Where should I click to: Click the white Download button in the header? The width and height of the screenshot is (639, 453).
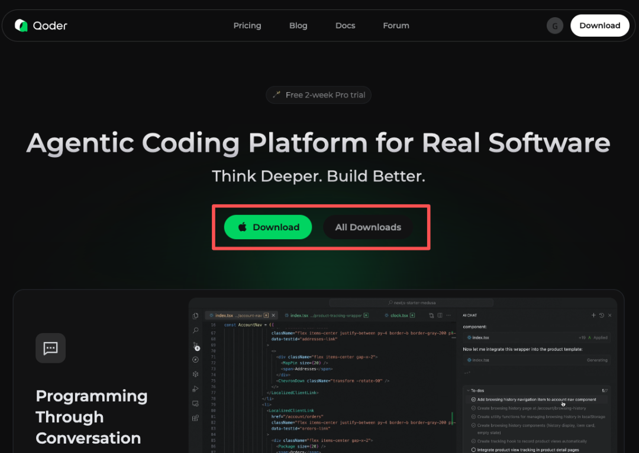pyautogui.click(x=600, y=25)
